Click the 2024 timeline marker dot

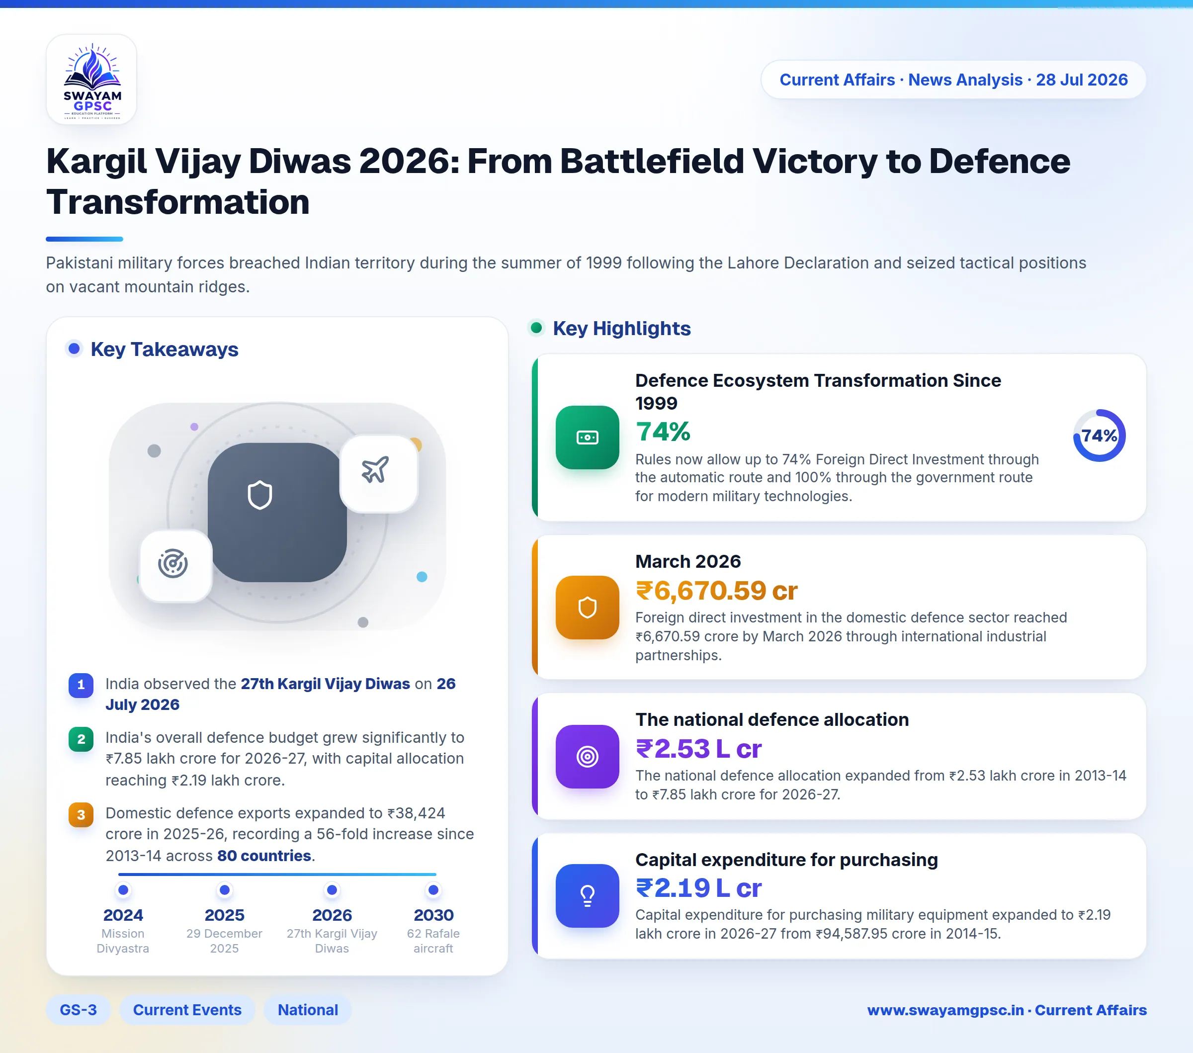[123, 890]
